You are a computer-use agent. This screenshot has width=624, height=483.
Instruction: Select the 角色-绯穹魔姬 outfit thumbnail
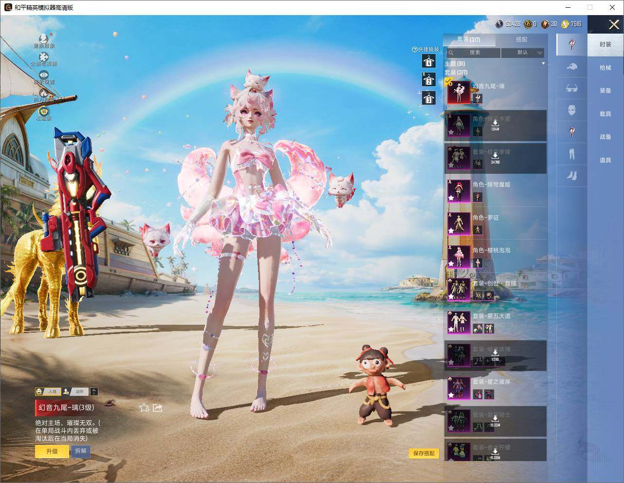[x=459, y=191]
